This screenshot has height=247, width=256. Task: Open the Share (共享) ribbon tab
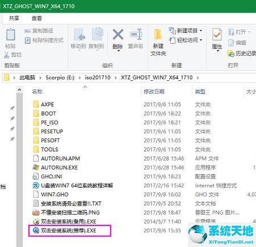pos(14,18)
